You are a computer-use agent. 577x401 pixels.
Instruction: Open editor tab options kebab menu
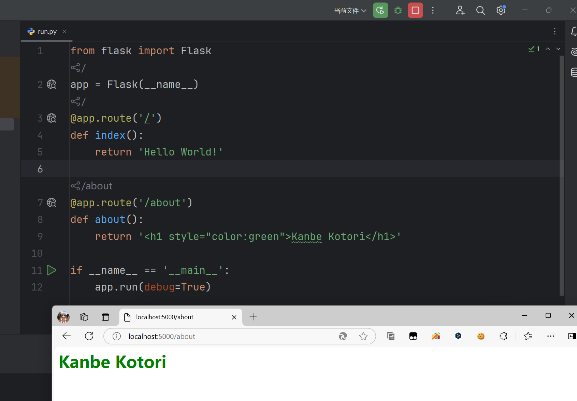point(555,31)
